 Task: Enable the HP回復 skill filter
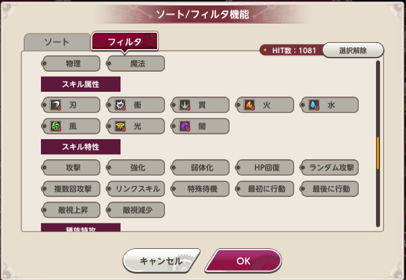tap(265, 168)
